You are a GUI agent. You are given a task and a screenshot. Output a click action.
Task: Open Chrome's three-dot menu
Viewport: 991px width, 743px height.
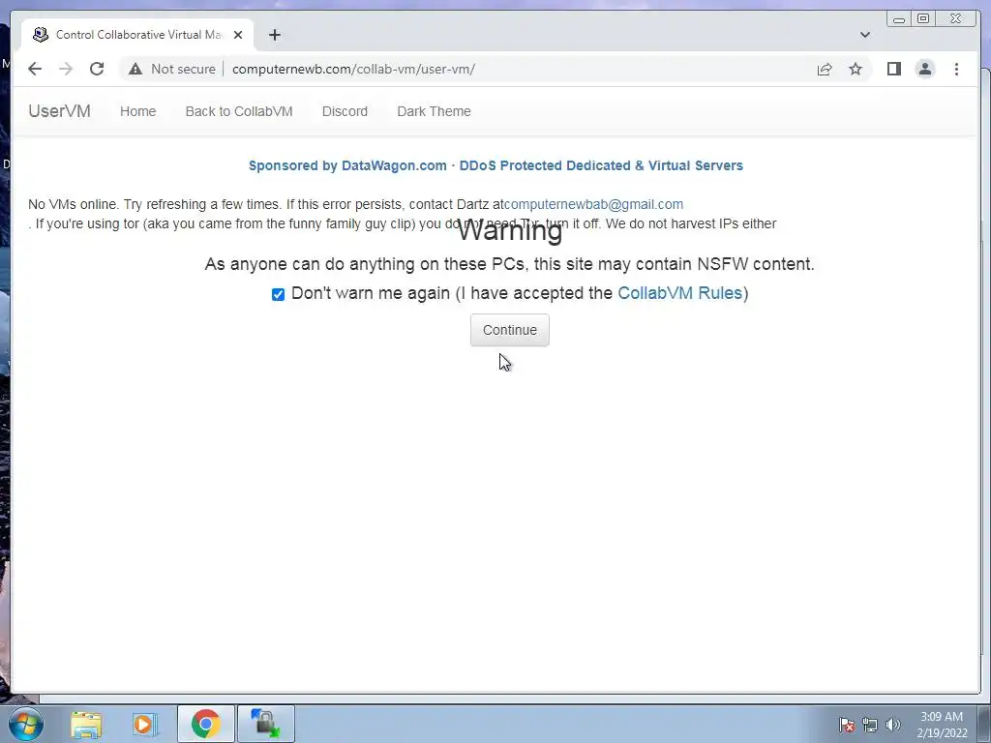(956, 69)
